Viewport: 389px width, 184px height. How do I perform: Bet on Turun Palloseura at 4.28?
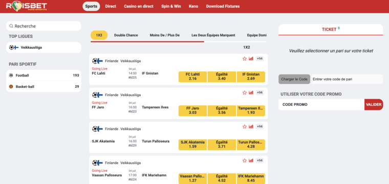[251, 145]
